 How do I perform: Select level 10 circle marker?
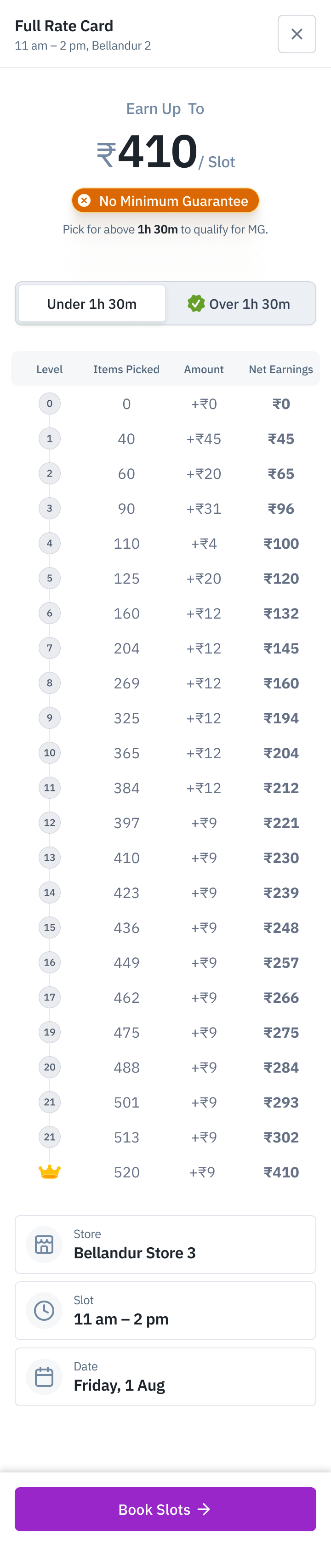pyautogui.click(x=49, y=753)
